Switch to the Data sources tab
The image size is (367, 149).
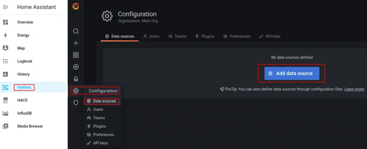(120, 36)
